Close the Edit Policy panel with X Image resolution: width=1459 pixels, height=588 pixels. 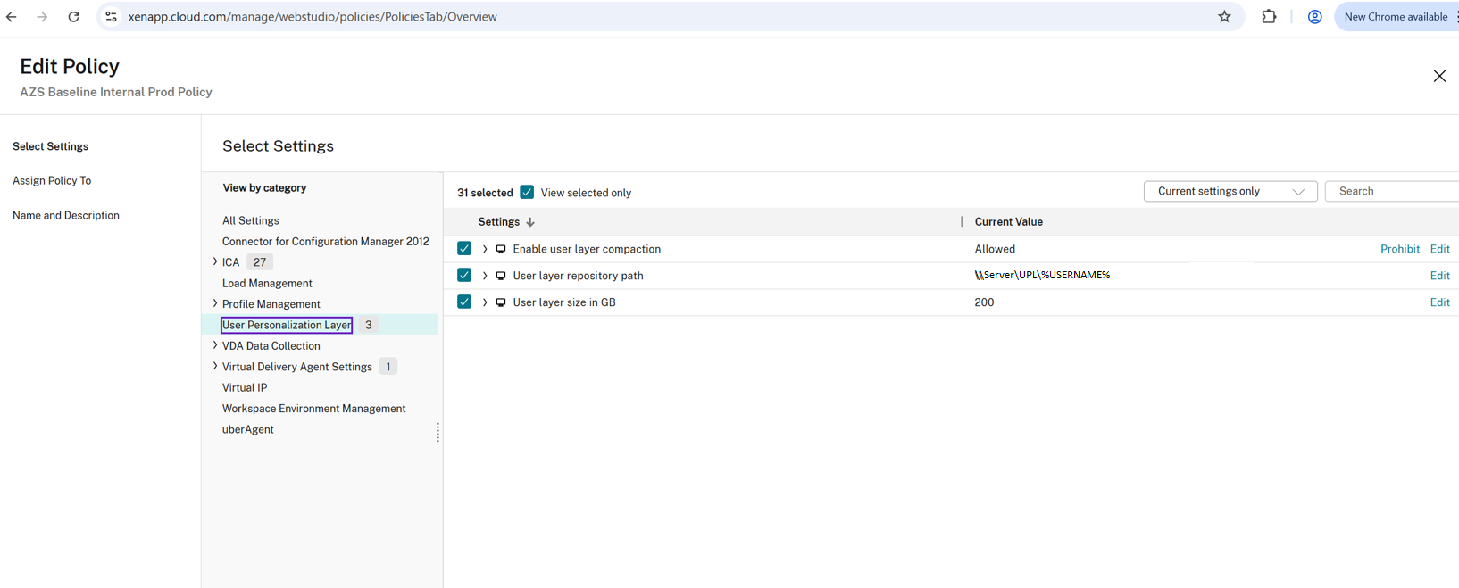pos(1439,76)
